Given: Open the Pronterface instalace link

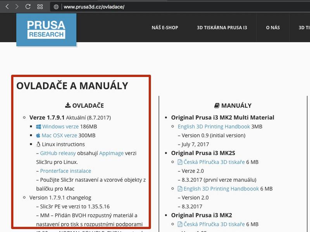Looking at the screenshot, I should tap(65, 171).
